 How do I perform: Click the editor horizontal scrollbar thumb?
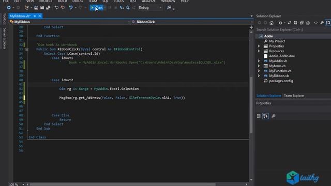tap(123, 184)
